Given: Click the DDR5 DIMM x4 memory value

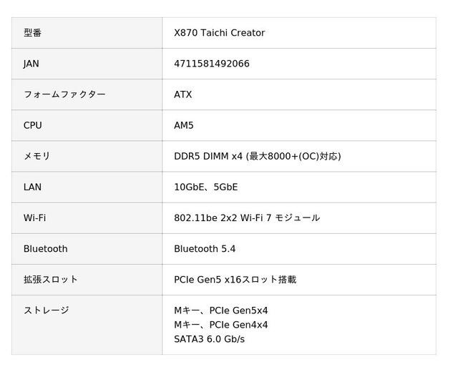Looking at the screenshot, I should pos(257,156).
